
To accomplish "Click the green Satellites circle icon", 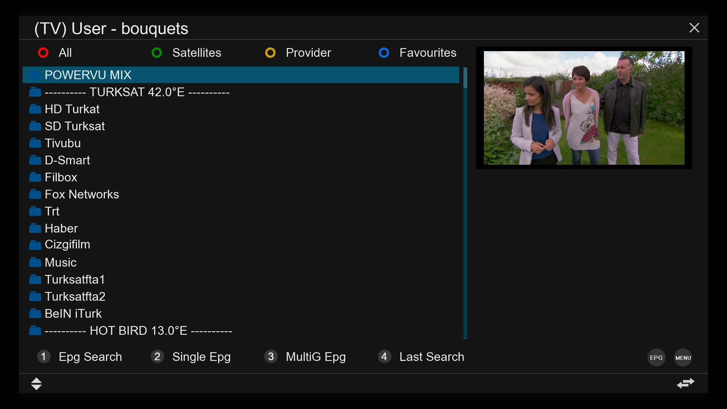I will (157, 53).
